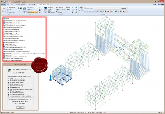Open the Style dropdown
This screenshot has width=165, height=114.
pos(155,5)
